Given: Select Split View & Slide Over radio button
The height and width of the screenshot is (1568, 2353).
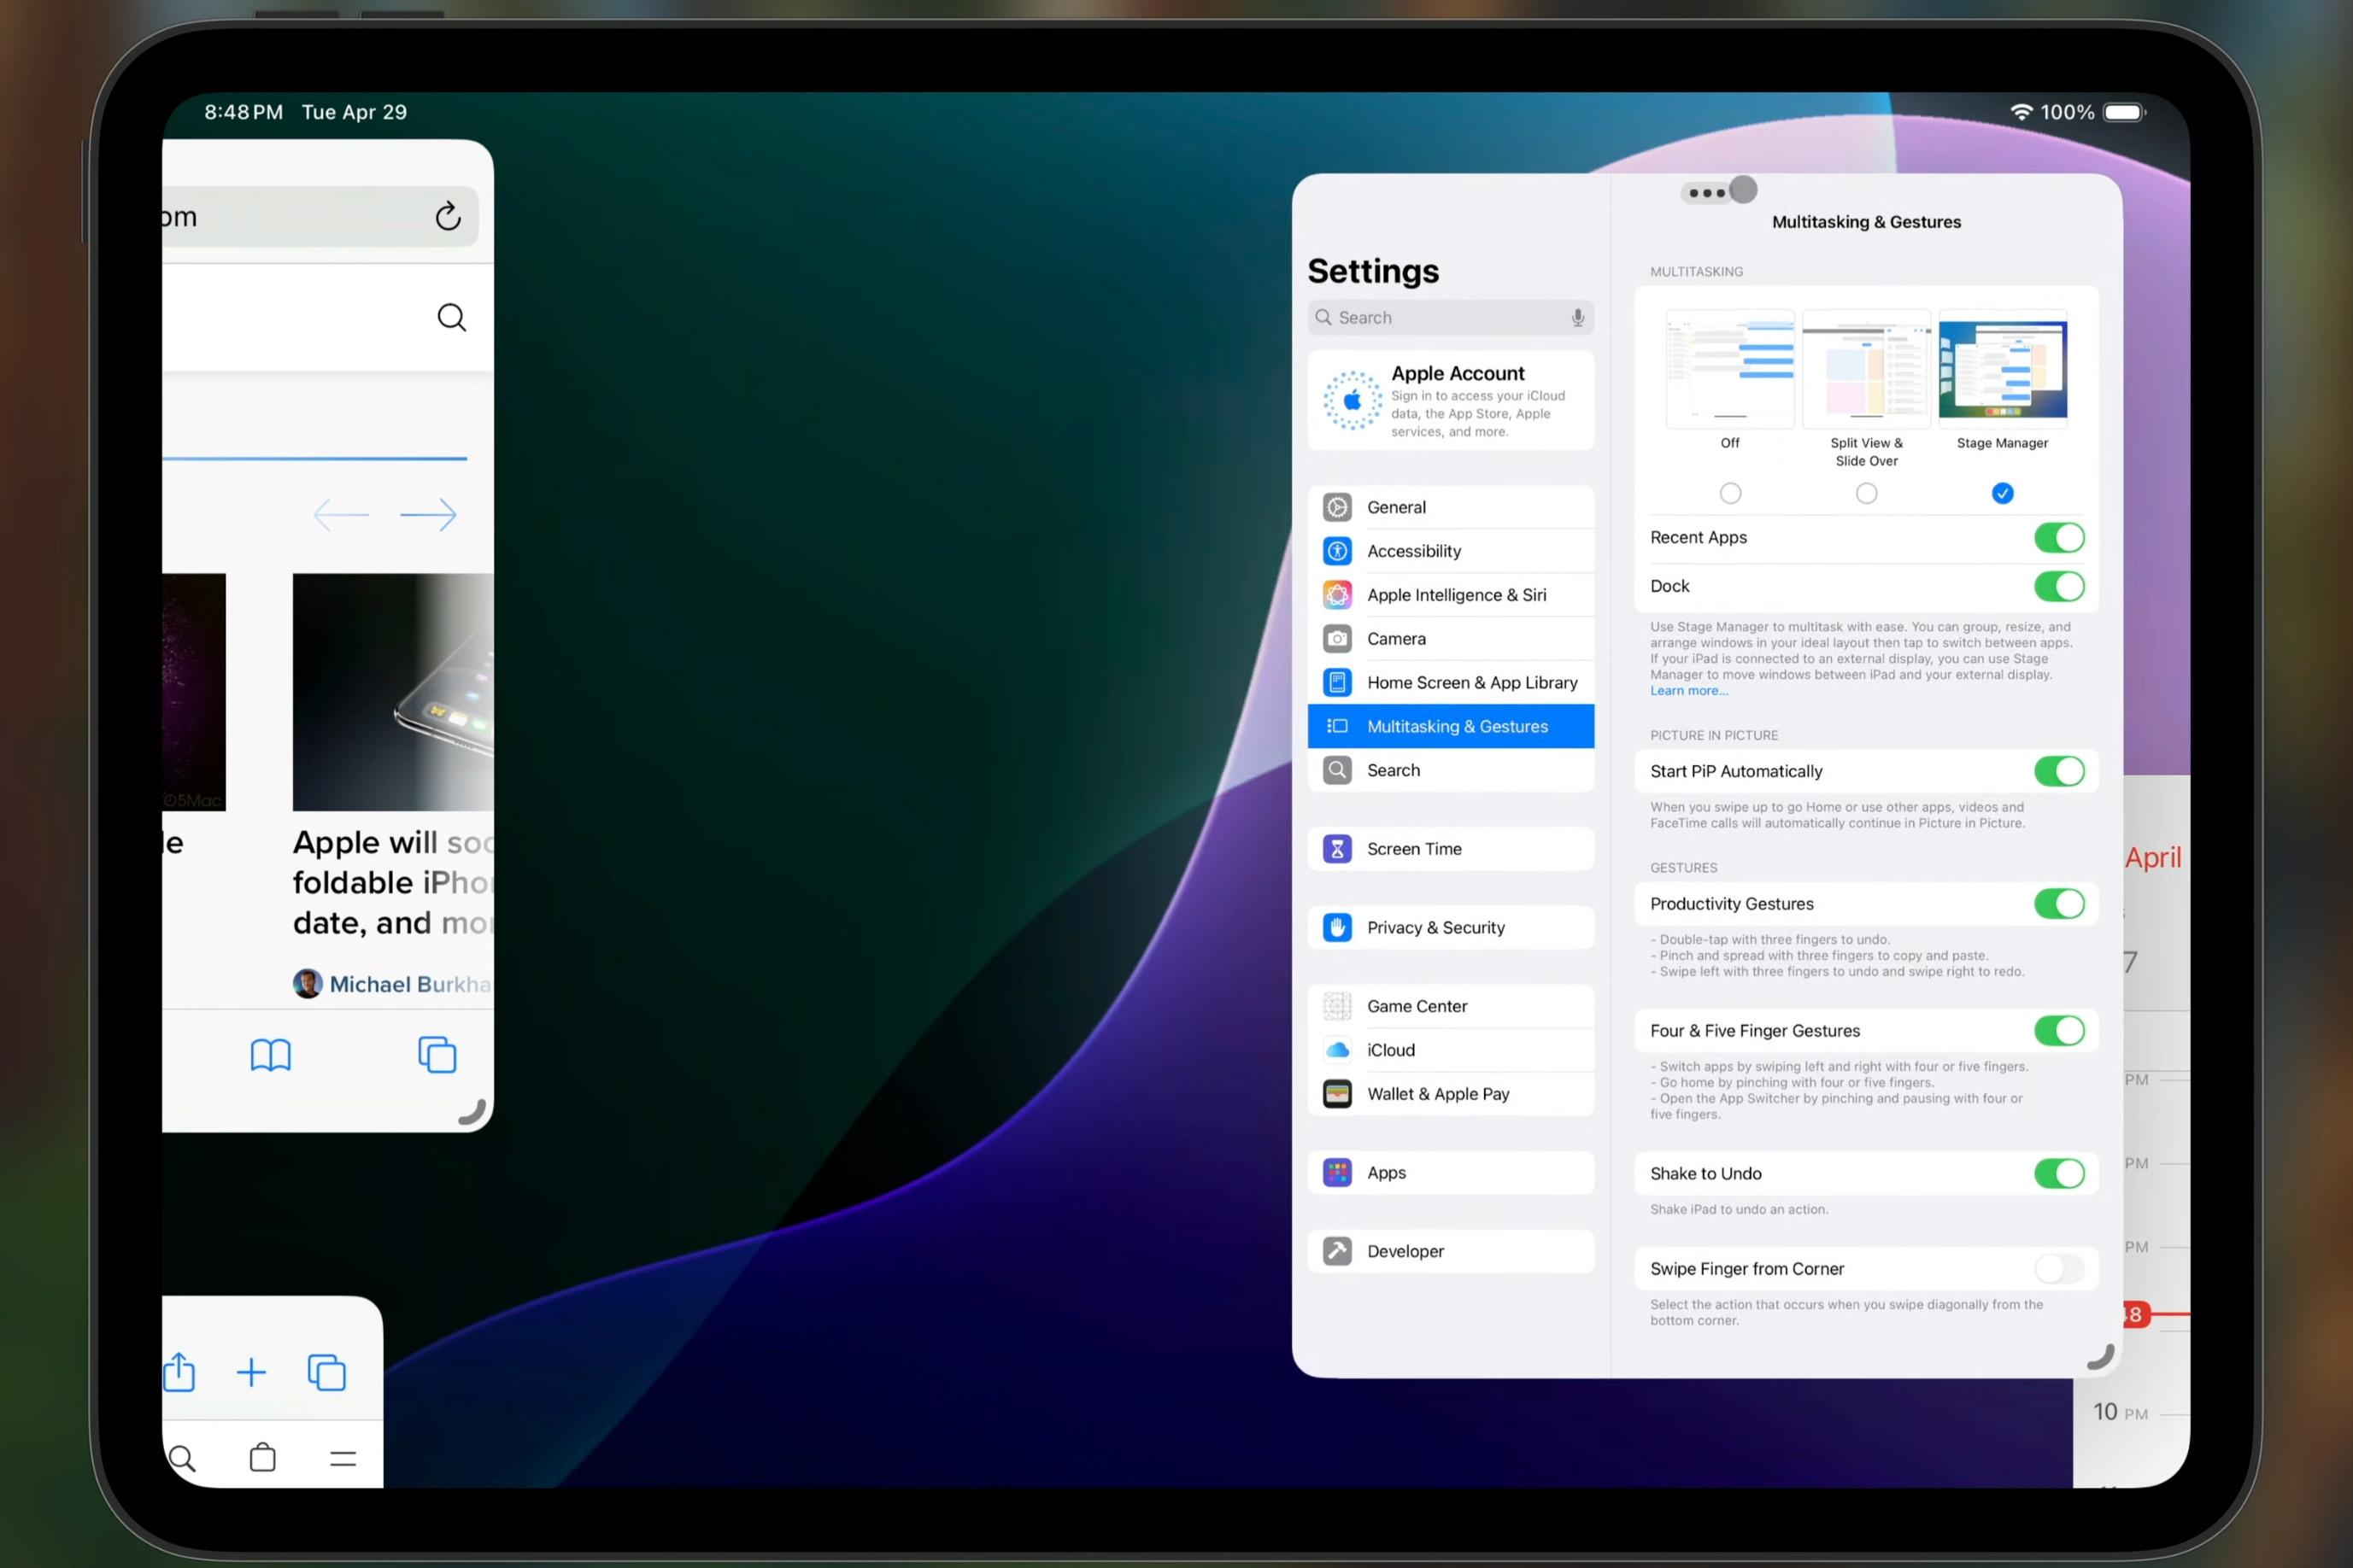Looking at the screenshot, I should coord(1866,493).
